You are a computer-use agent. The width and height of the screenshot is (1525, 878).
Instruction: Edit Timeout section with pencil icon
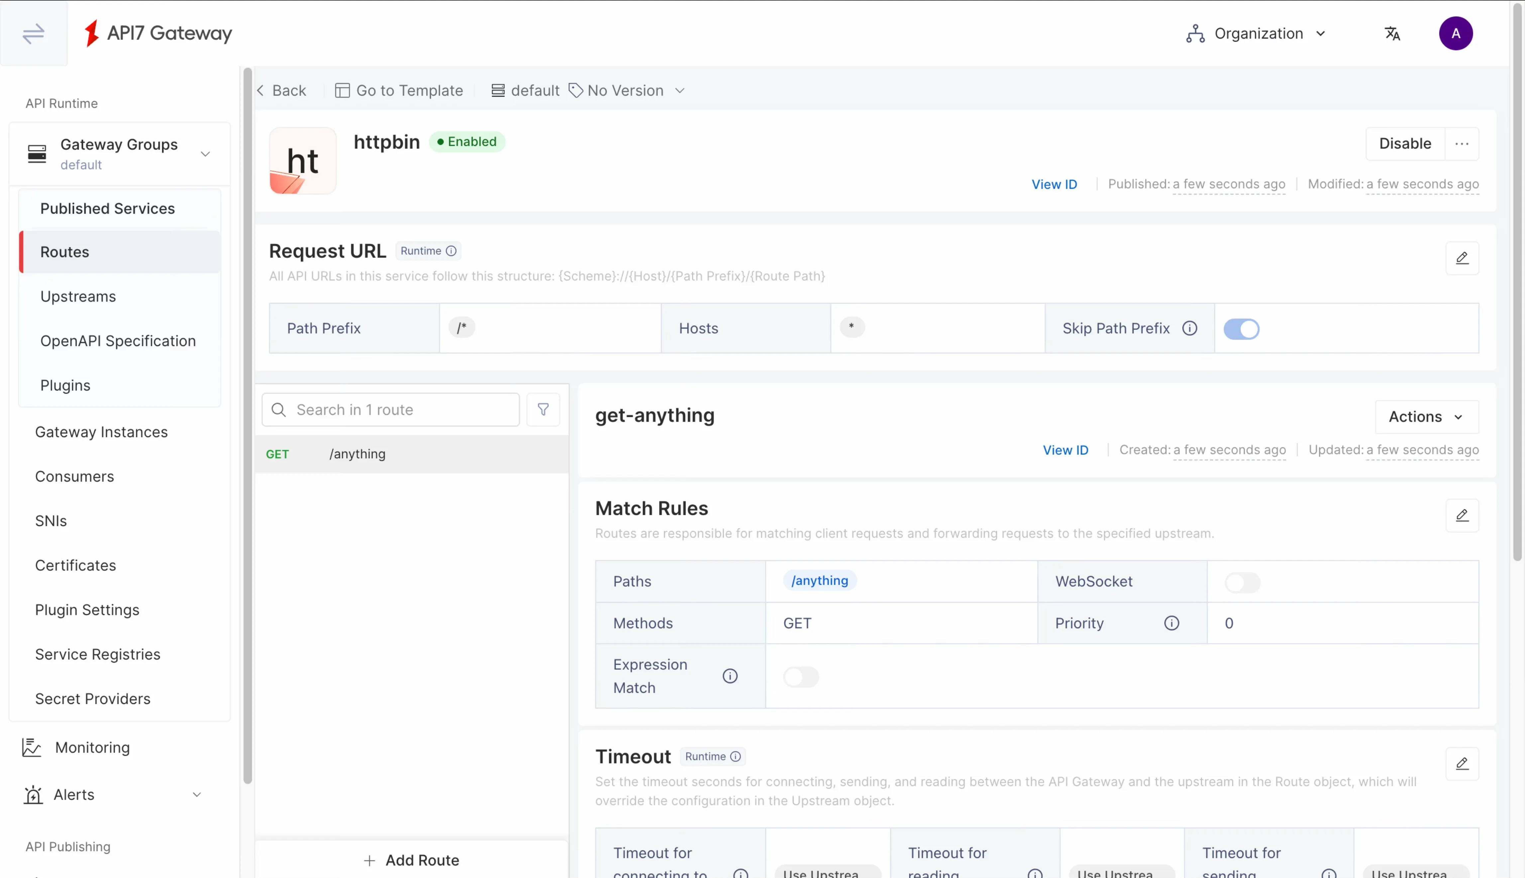1462,764
